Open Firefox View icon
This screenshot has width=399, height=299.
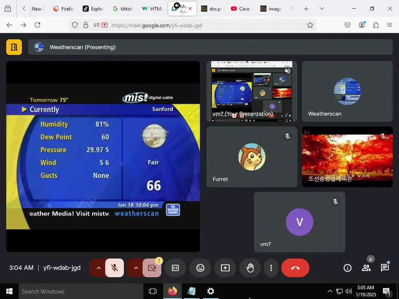click(8, 9)
